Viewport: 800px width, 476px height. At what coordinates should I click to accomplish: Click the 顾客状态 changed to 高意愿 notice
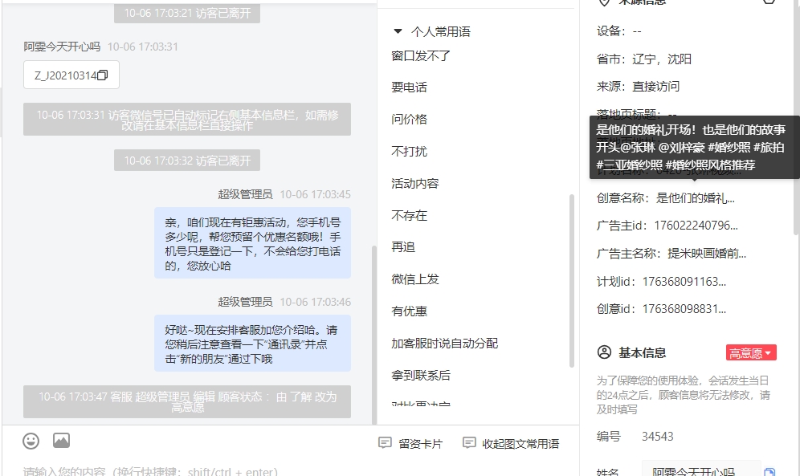(187, 401)
